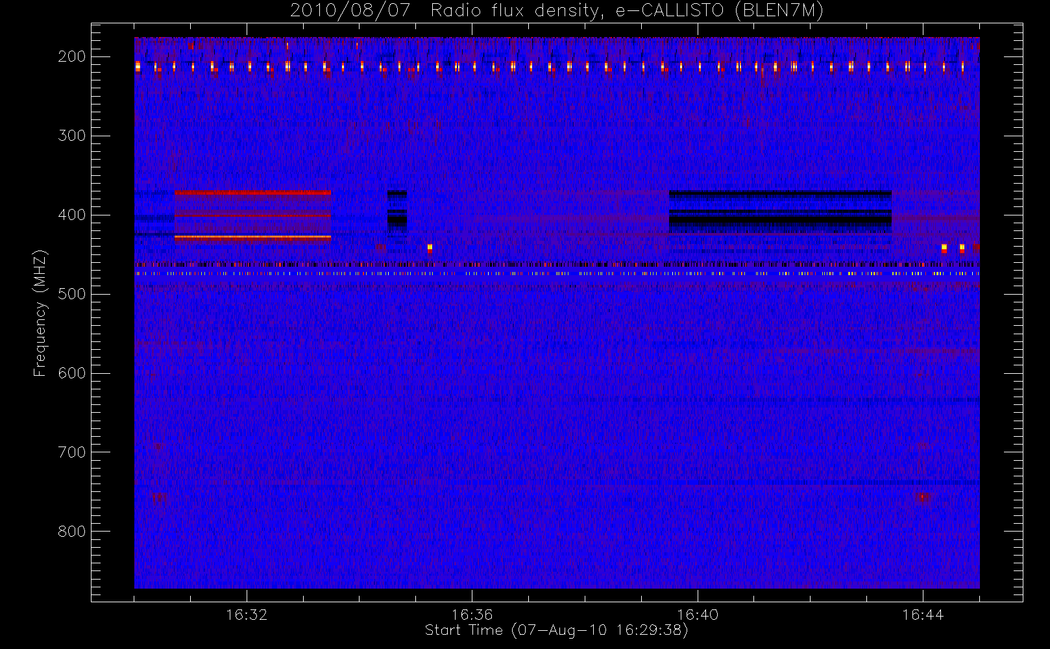
Task: Click the small black block near 16:34:40
Action: point(397,212)
